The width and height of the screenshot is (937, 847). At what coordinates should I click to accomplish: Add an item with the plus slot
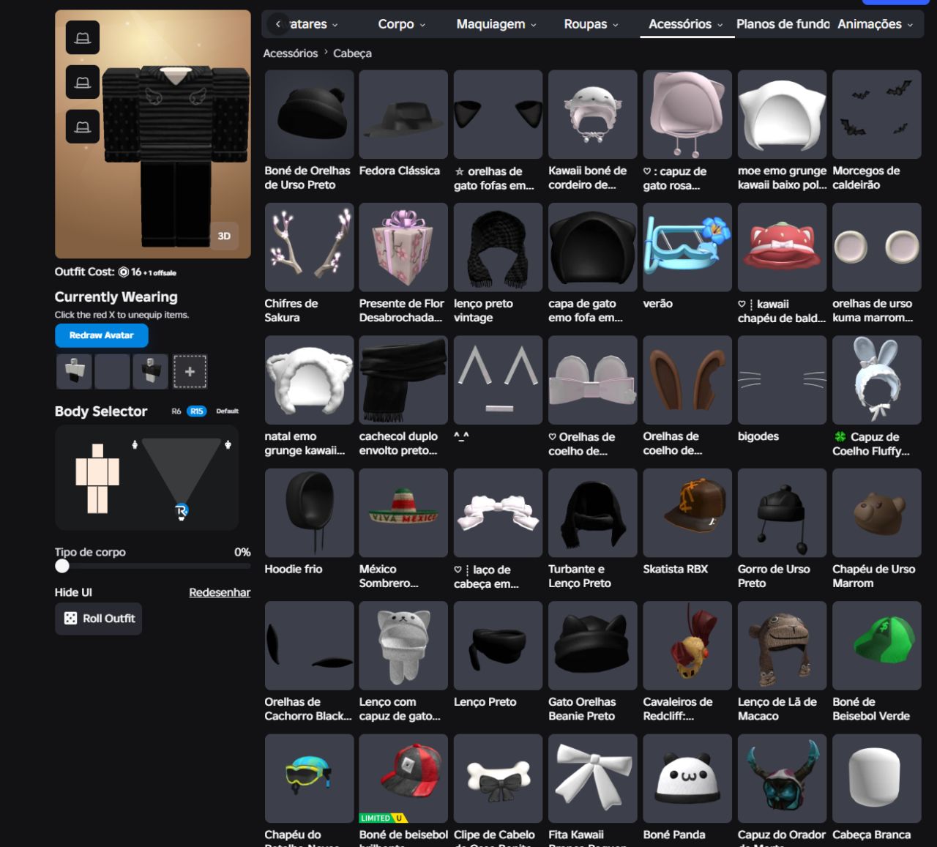pos(190,372)
